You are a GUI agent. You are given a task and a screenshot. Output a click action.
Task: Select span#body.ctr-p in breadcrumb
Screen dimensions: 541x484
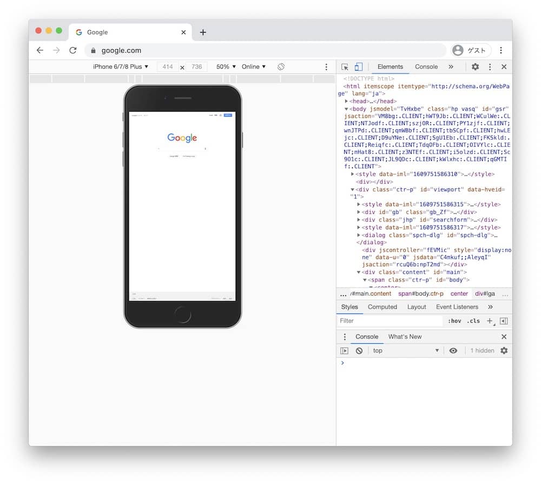(x=420, y=294)
